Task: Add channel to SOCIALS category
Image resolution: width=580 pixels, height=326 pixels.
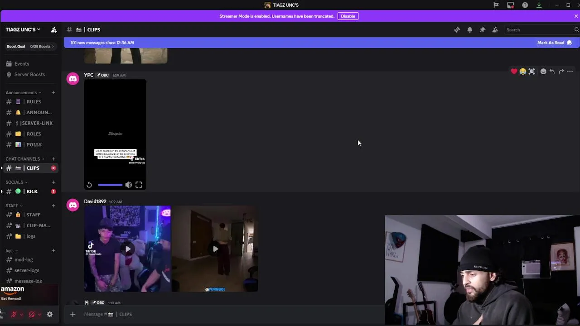Action: pos(53,182)
